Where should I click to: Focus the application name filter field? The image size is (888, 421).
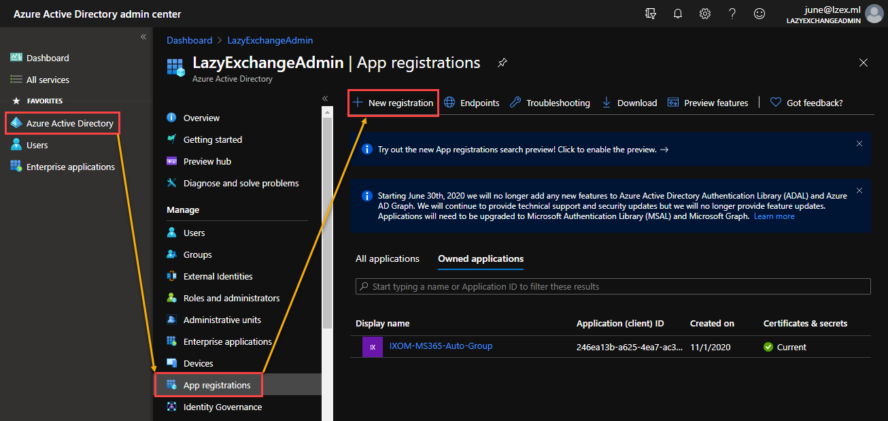pos(613,286)
